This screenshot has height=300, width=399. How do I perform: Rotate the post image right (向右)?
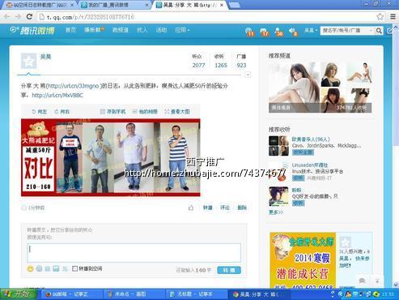62,112
